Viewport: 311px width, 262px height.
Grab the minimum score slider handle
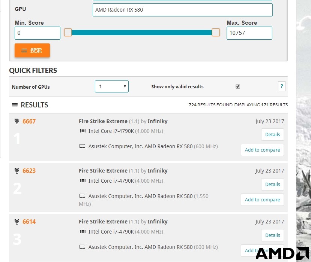(68, 33)
